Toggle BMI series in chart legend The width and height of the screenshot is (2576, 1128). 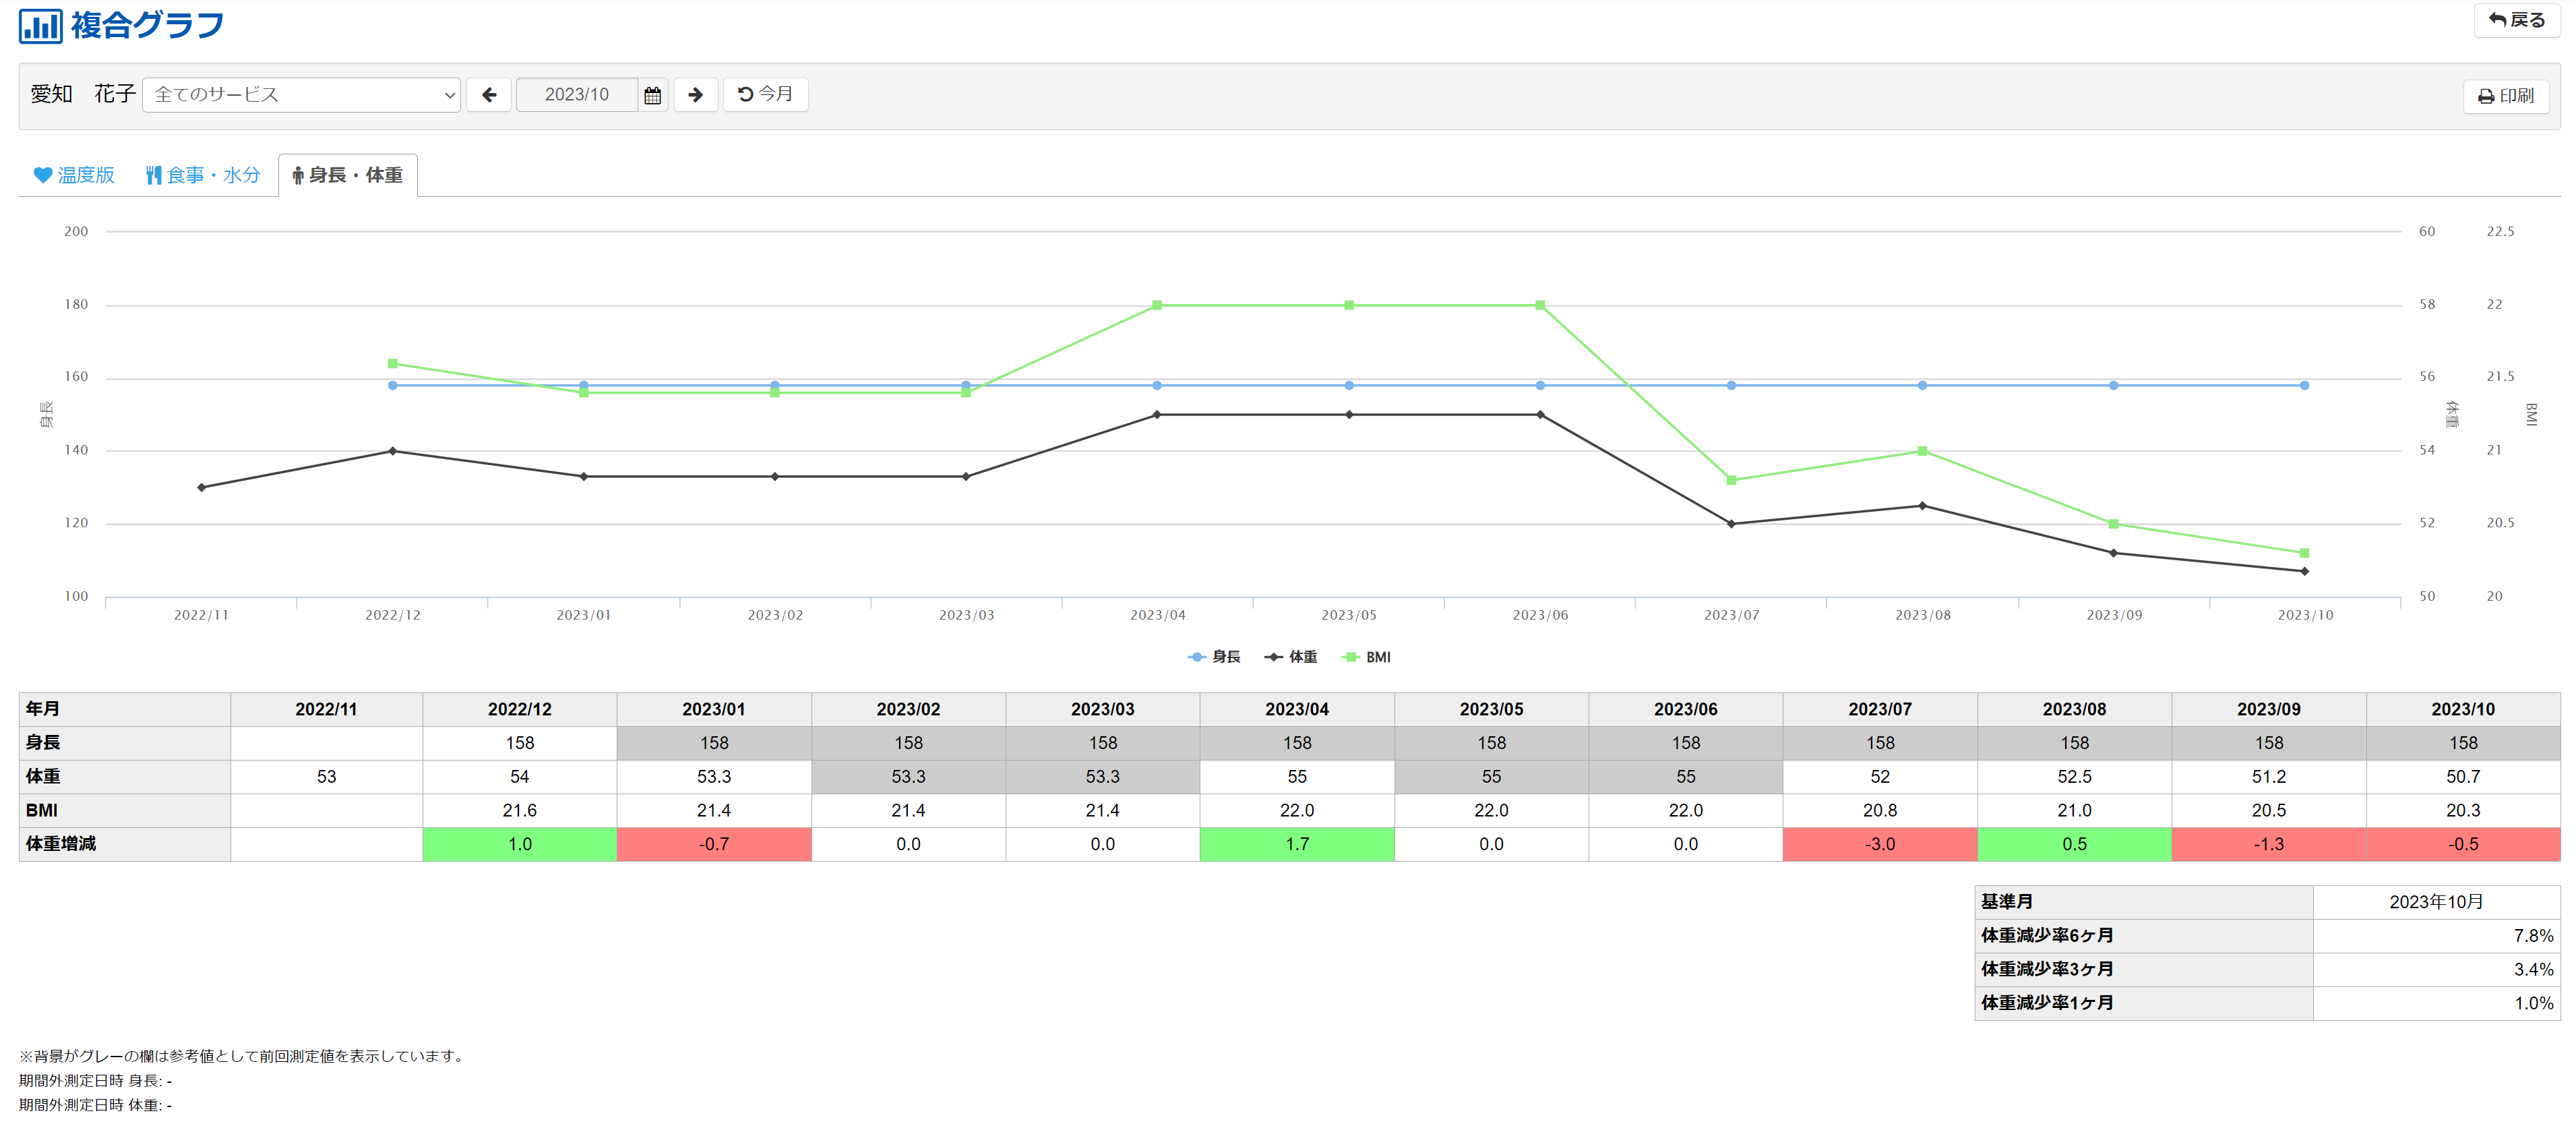(x=1367, y=657)
